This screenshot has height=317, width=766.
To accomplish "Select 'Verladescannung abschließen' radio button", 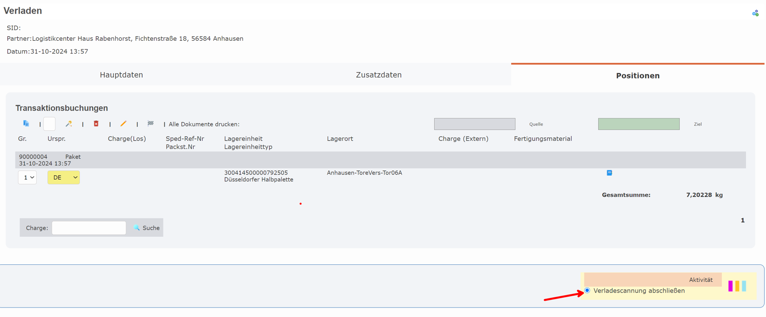I will click(x=587, y=290).
